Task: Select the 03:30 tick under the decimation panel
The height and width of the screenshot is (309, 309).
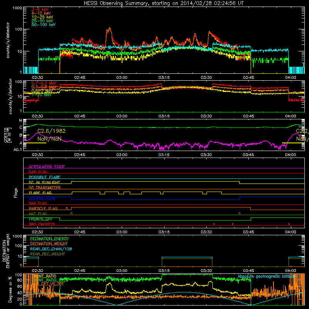Action: click(206, 271)
